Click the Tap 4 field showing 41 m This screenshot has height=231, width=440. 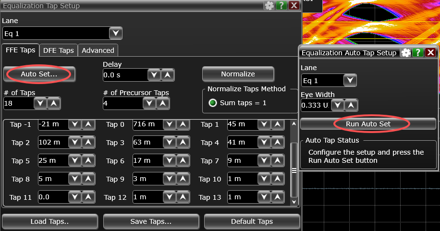pos(243,143)
